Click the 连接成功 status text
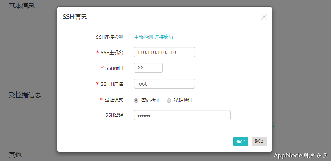 pos(164,37)
